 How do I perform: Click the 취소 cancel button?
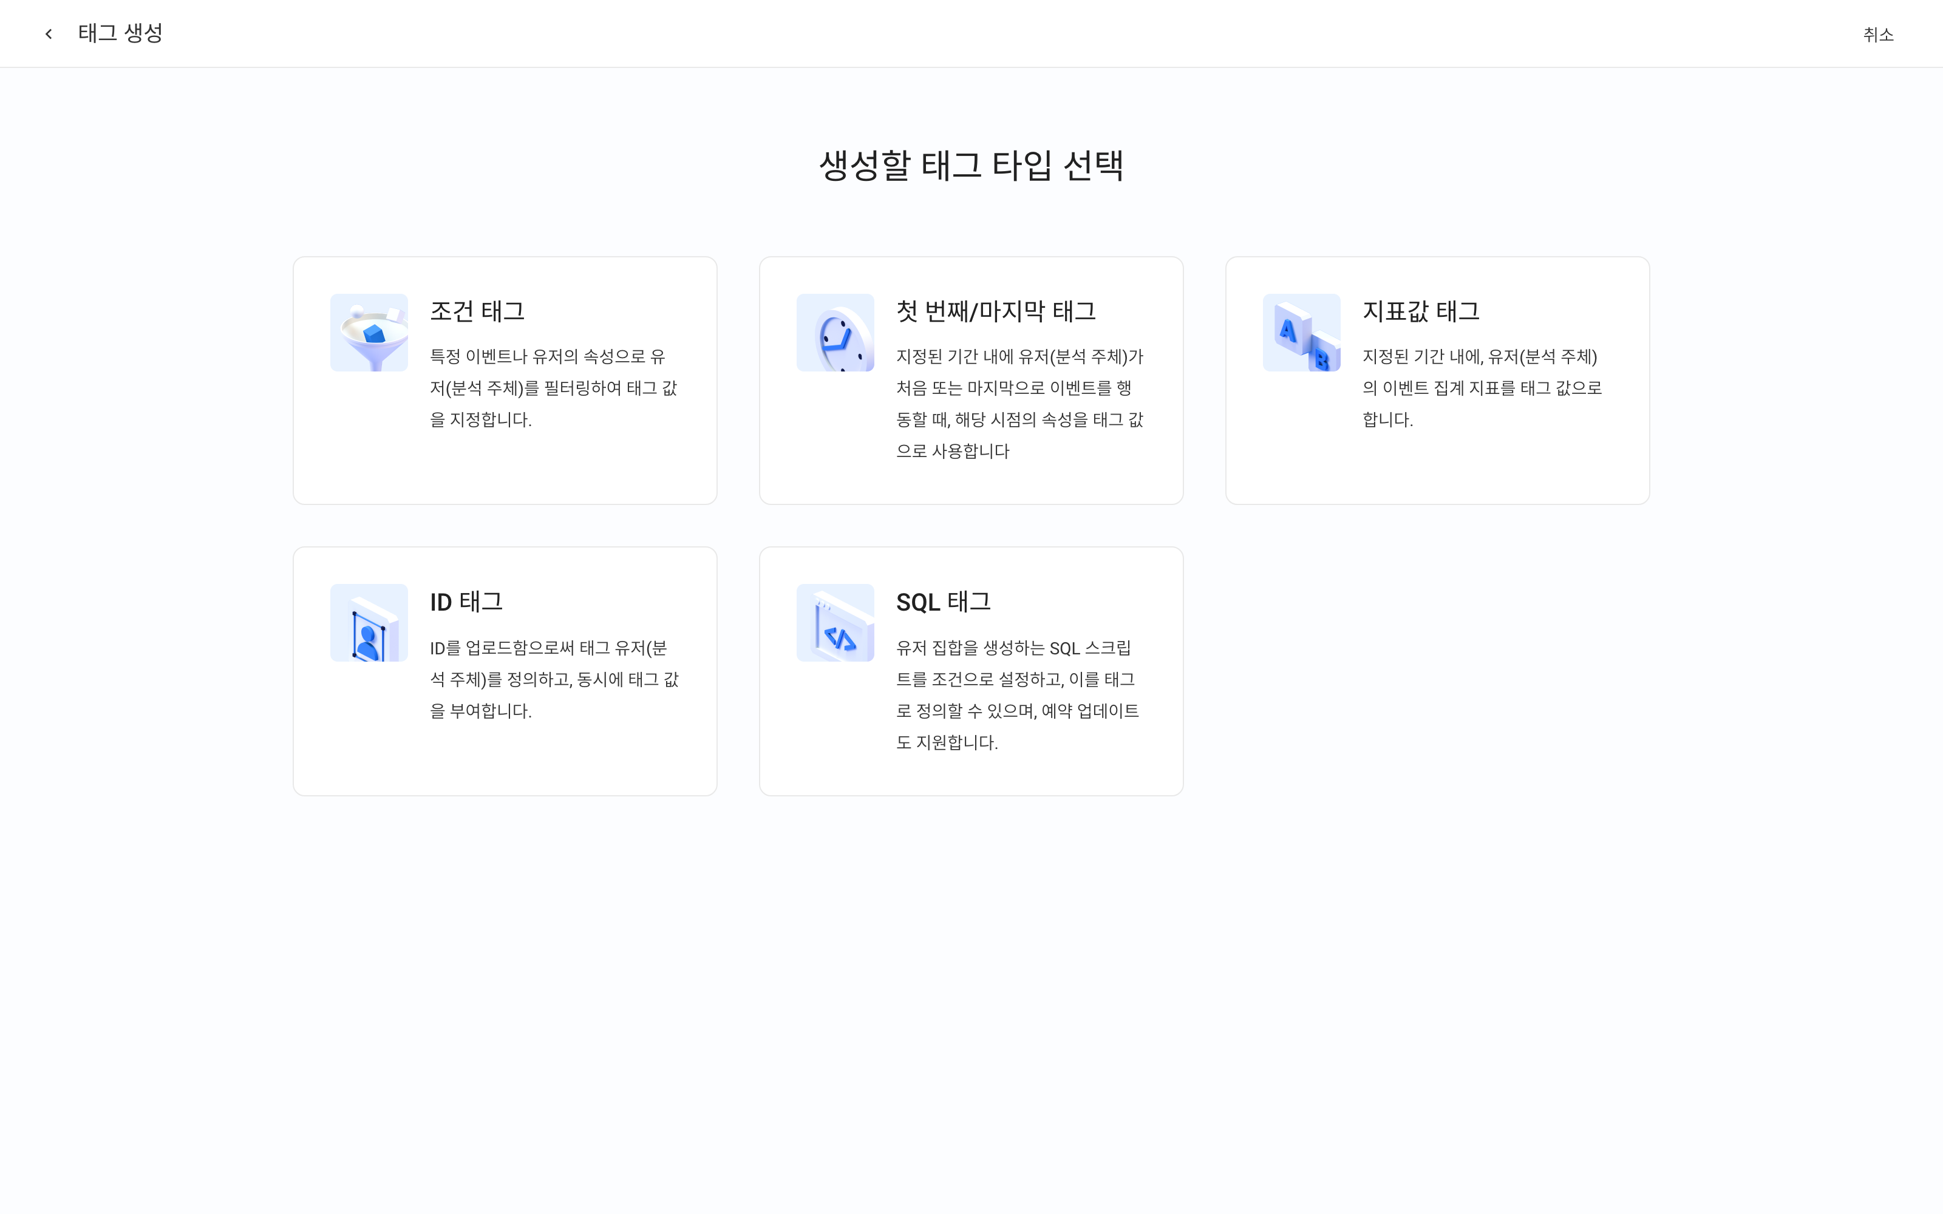(1878, 35)
